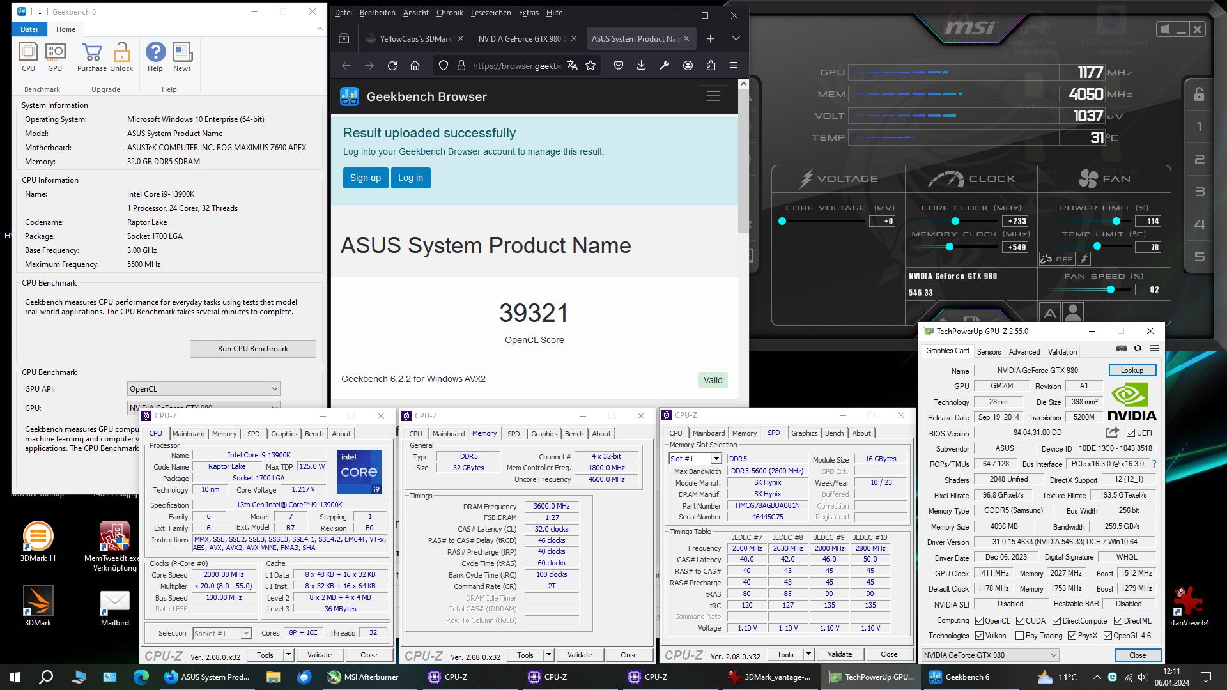
Task: Expand Tools dropdown arrow in CPU-Z Memory window
Action: [548, 655]
